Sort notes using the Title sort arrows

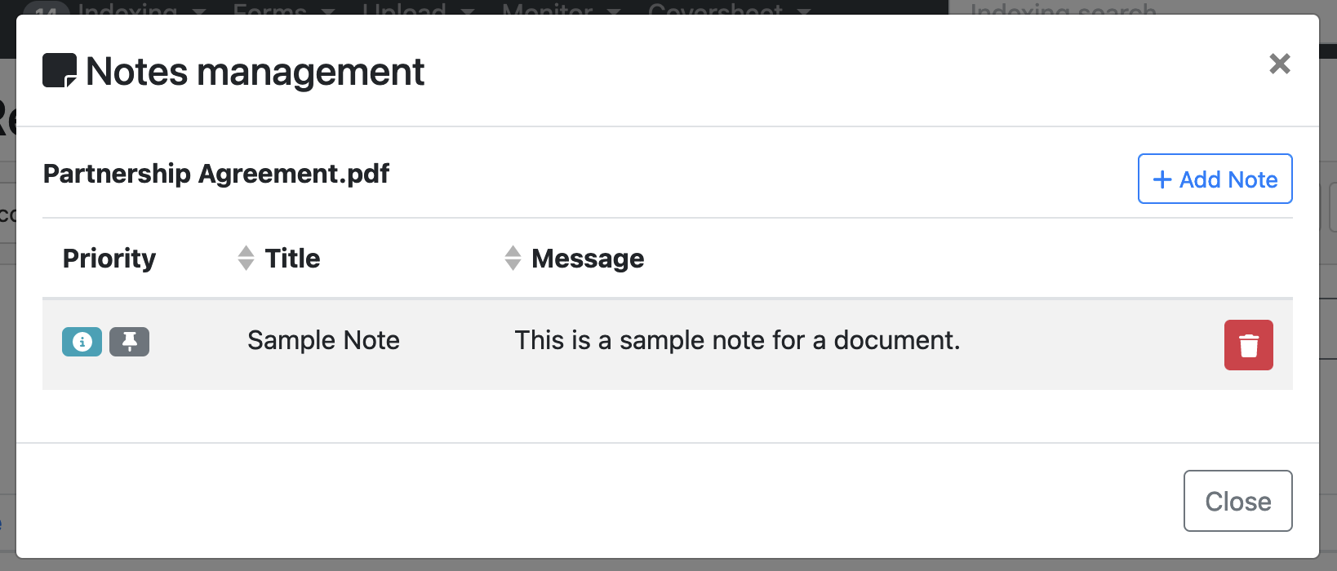[x=246, y=258]
